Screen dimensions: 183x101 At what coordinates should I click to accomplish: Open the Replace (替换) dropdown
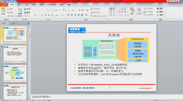[161, 12]
